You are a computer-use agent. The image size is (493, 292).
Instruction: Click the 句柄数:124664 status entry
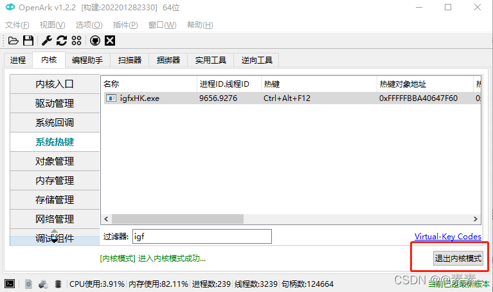click(307, 284)
